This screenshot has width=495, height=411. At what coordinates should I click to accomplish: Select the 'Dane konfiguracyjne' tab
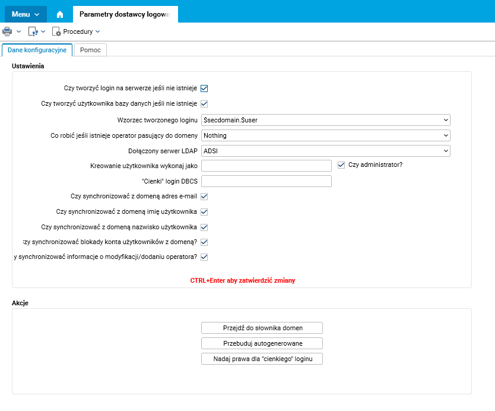[37, 50]
